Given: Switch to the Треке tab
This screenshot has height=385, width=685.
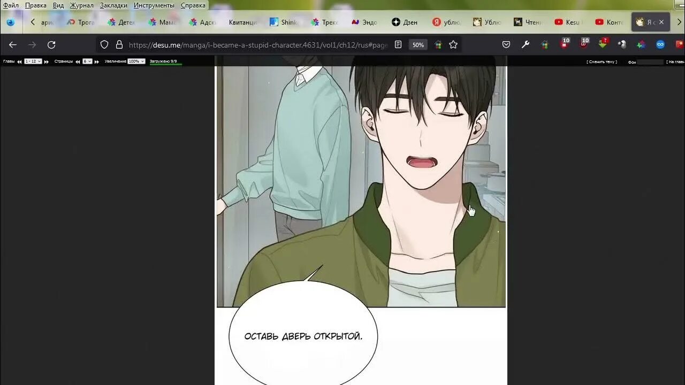Looking at the screenshot, I should (x=324, y=22).
